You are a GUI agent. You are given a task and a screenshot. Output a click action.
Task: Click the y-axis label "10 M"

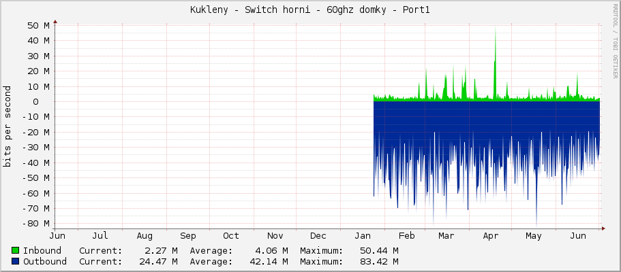(x=38, y=86)
